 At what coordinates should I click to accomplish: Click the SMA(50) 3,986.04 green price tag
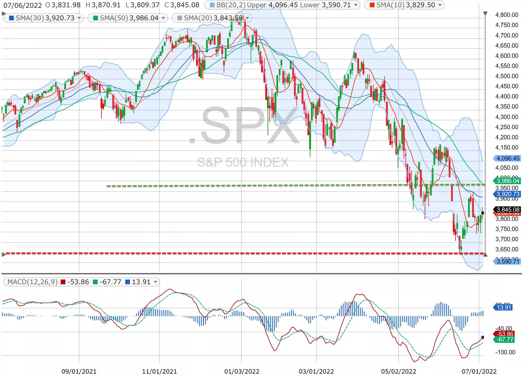pyautogui.click(x=507, y=181)
